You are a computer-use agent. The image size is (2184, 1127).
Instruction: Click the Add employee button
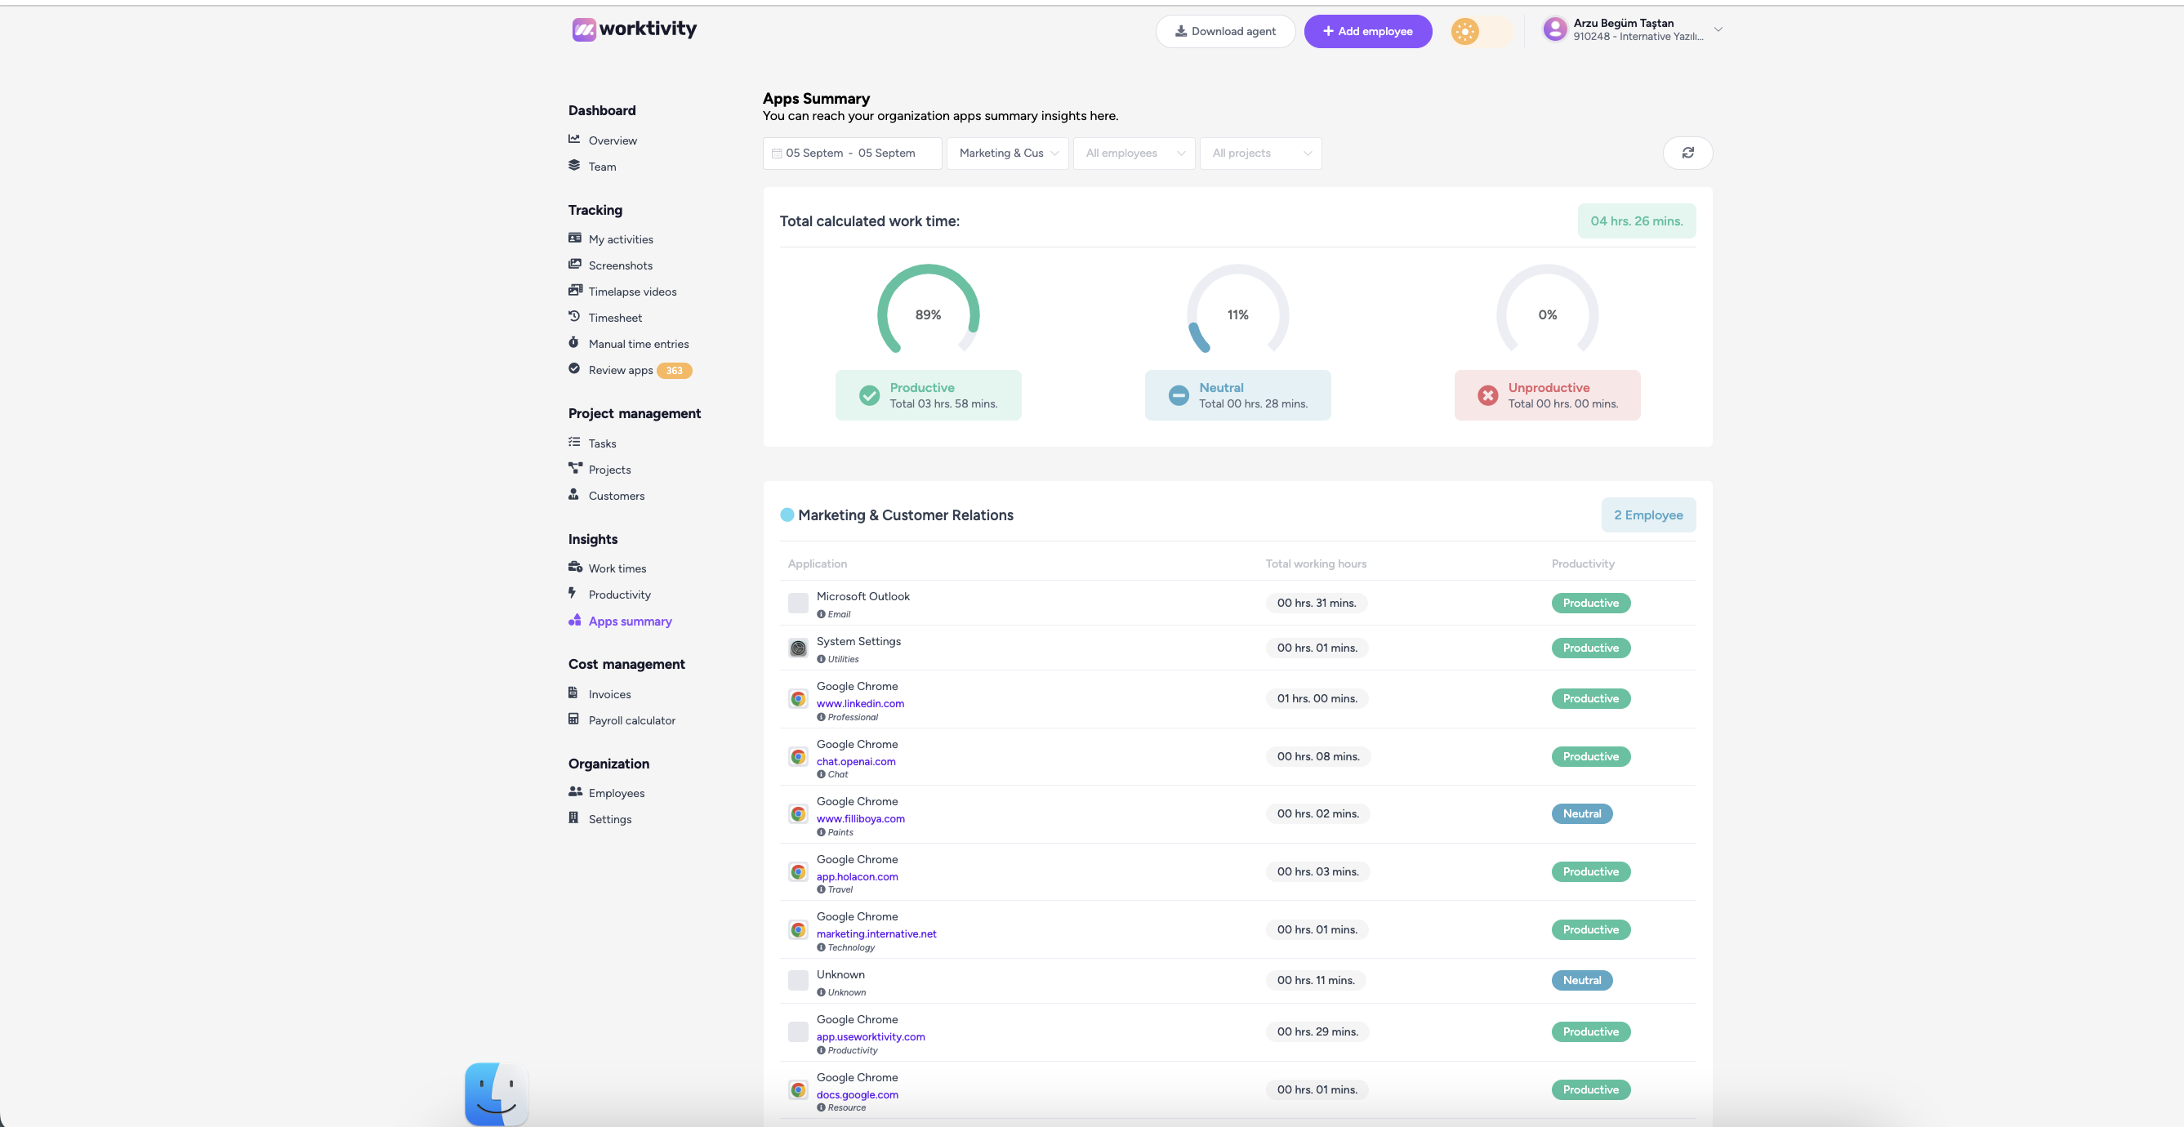pos(1367,31)
